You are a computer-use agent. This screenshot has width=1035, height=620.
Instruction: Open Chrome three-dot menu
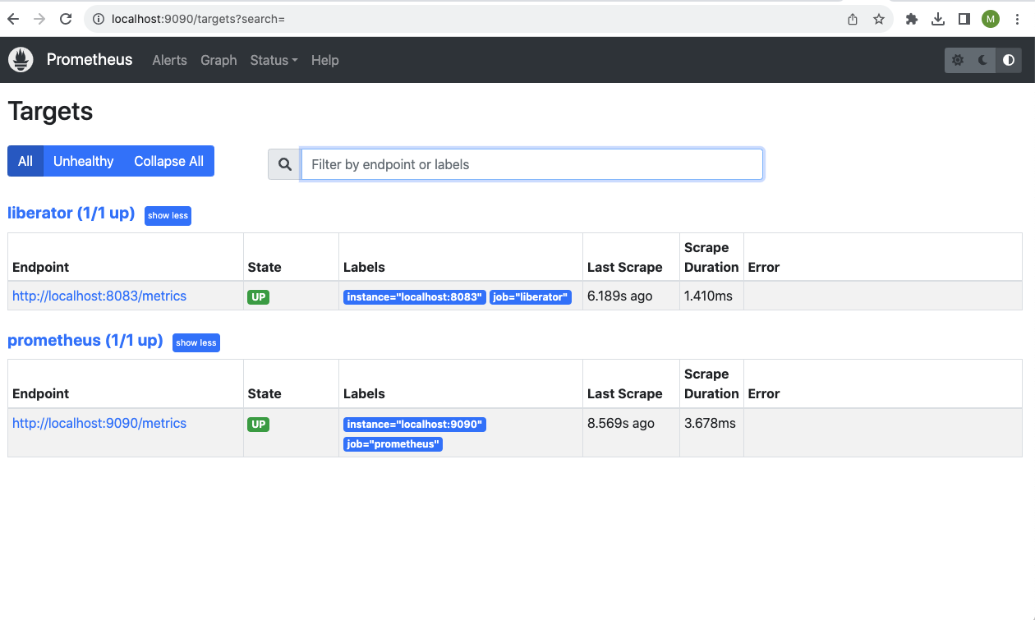(1018, 19)
